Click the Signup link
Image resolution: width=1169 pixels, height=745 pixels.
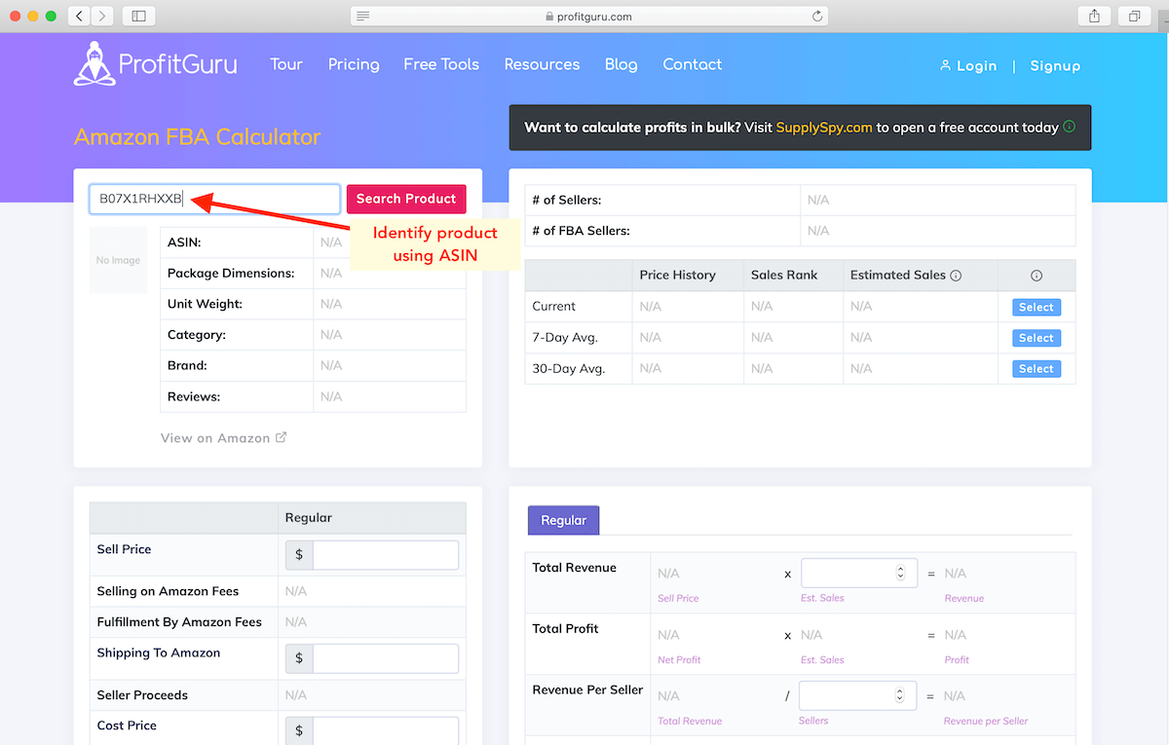pos(1055,66)
